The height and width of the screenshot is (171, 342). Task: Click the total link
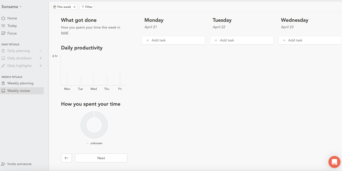[x=65, y=33]
